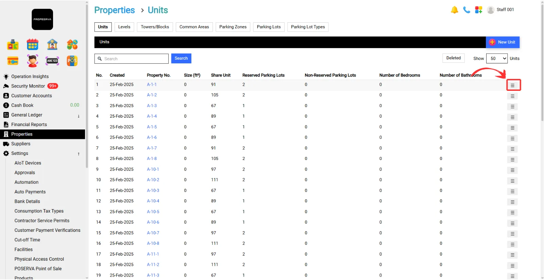Open the POS app icon
Viewport: 544px width, 280px height.
(x=72, y=61)
